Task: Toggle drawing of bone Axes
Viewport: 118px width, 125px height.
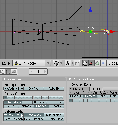Action: pos(11,106)
